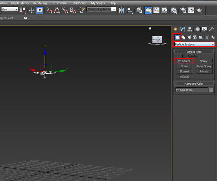Click the blue Z axis gizmo arrow
The height and width of the screenshot is (181, 217).
pyautogui.click(x=45, y=52)
